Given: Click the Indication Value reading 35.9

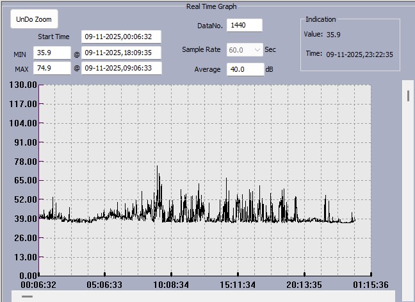Looking at the screenshot, I should (333, 35).
